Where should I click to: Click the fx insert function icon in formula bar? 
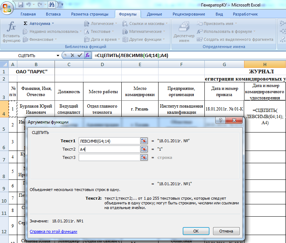87,55
